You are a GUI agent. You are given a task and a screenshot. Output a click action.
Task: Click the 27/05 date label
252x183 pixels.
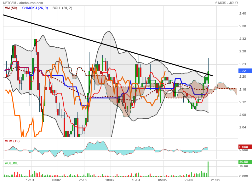click(x=189, y=180)
